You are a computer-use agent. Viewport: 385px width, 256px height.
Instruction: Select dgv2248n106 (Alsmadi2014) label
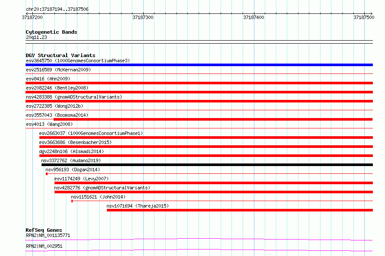[71, 151]
